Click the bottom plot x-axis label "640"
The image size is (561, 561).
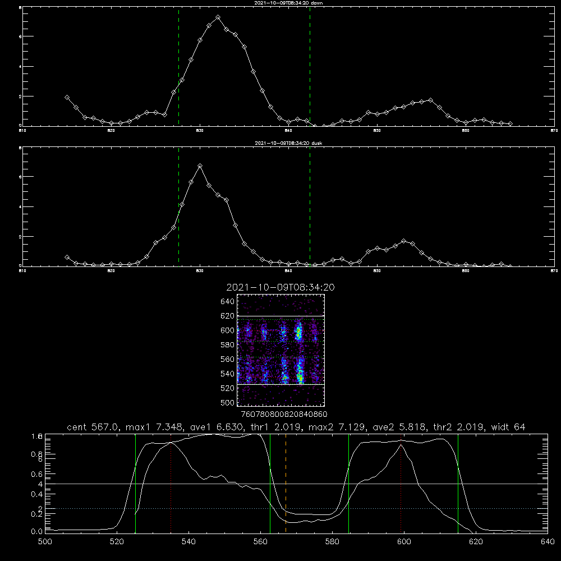pos(548,542)
